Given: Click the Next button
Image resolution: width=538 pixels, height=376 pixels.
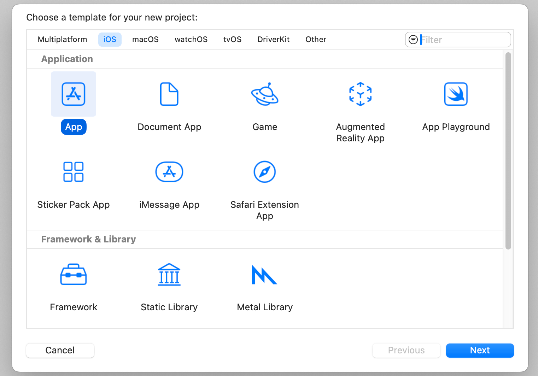Looking at the screenshot, I should coord(480,350).
